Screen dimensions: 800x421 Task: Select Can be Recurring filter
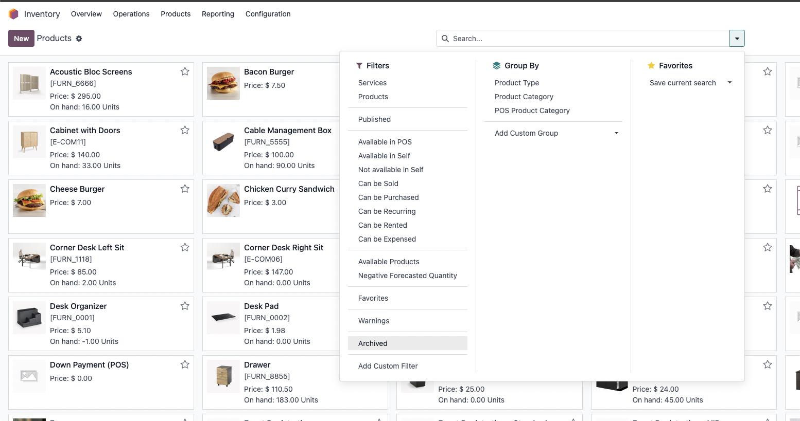click(408, 211)
